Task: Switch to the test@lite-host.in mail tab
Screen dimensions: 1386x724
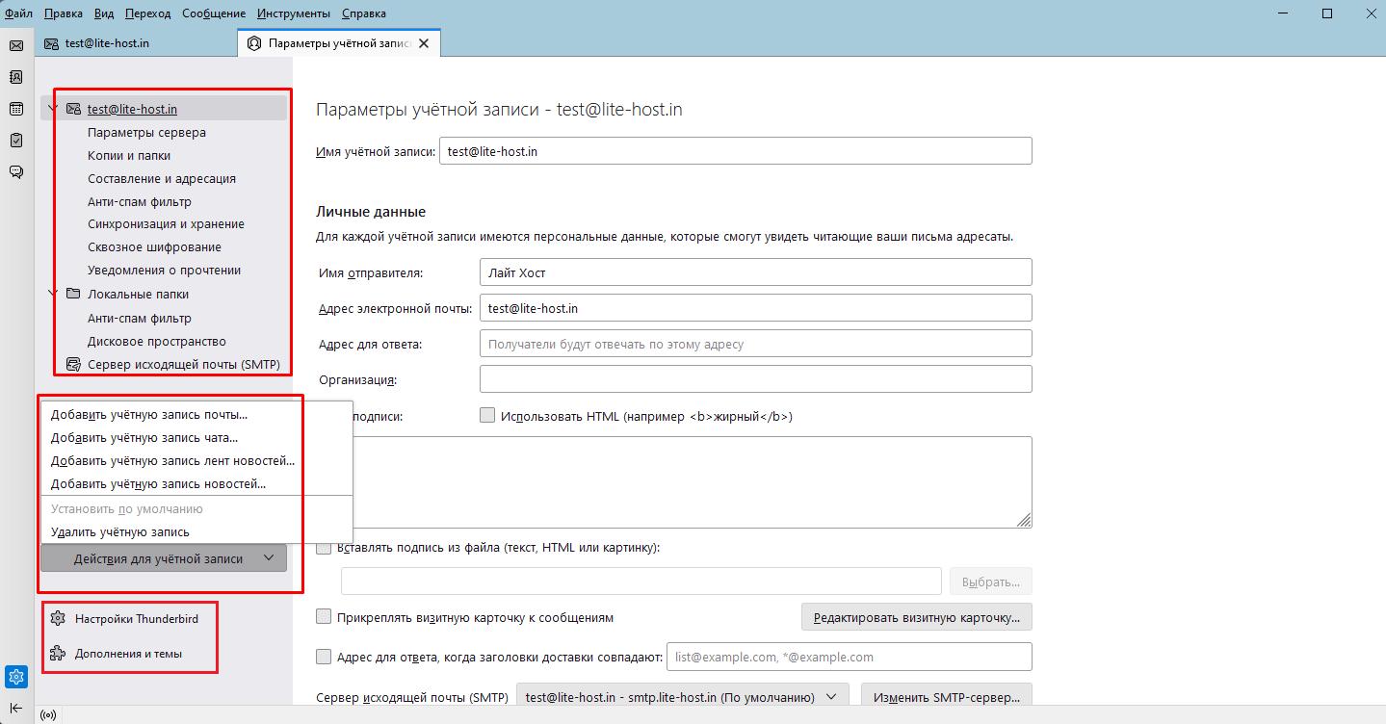Action: 136,43
